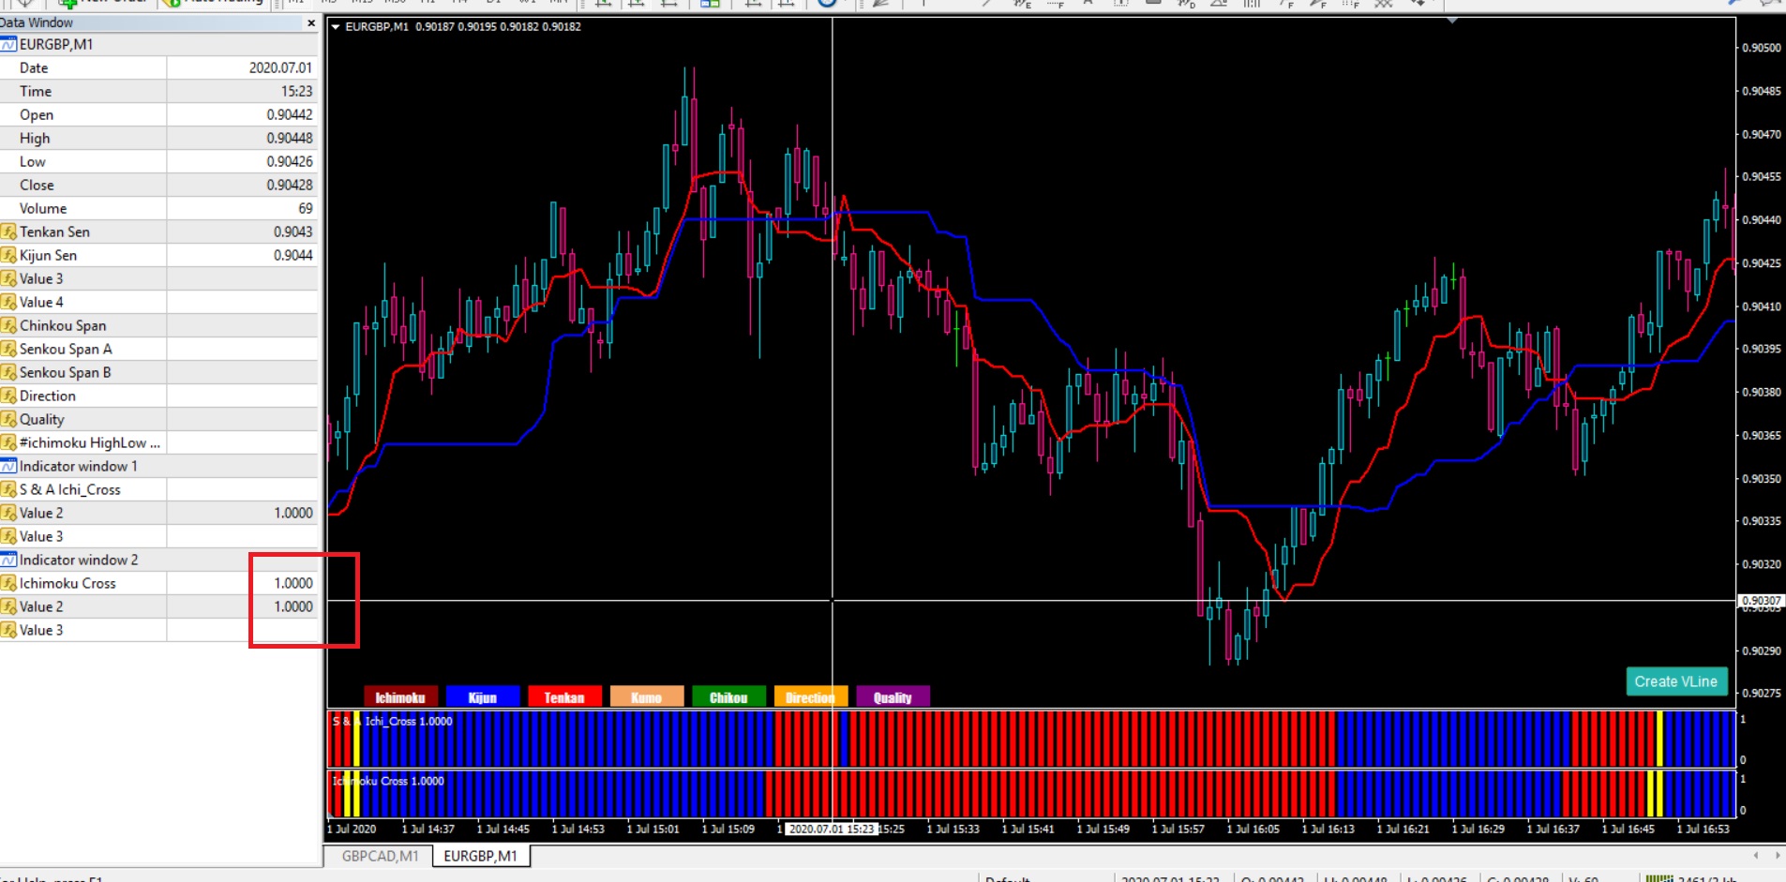
Task: Click the Value 4 indicator icon
Action: [8, 302]
